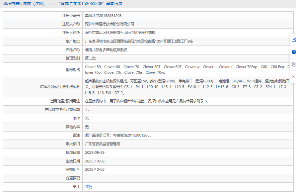Image resolution: width=296 pixels, height=194 pixels.
Task: Click the 结构及组成/主要组成成分 label
Action: (x=60, y=87)
